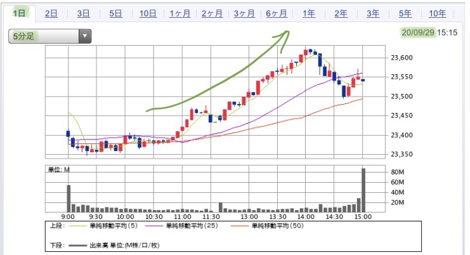
Task: View the 6ヶ月 chart range
Action: pos(277,13)
